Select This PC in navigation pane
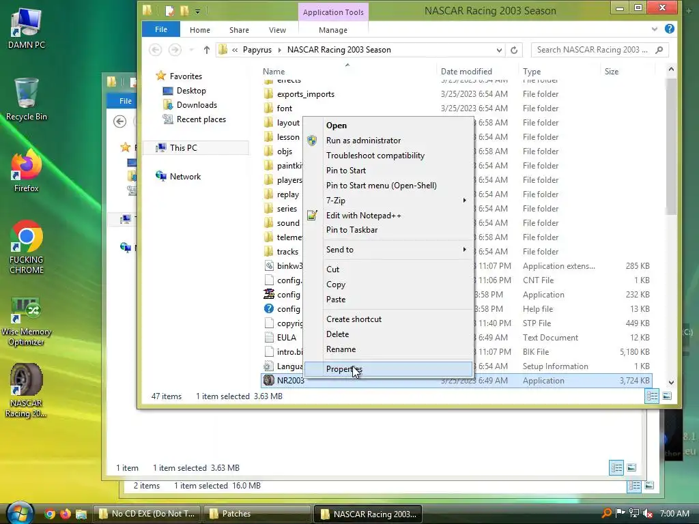Image resolution: width=699 pixels, height=524 pixels. click(x=183, y=148)
